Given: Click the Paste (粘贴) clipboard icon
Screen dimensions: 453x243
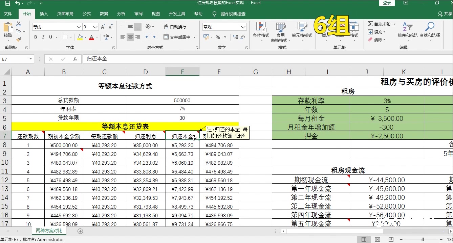Looking at the screenshot, I should [8, 27].
